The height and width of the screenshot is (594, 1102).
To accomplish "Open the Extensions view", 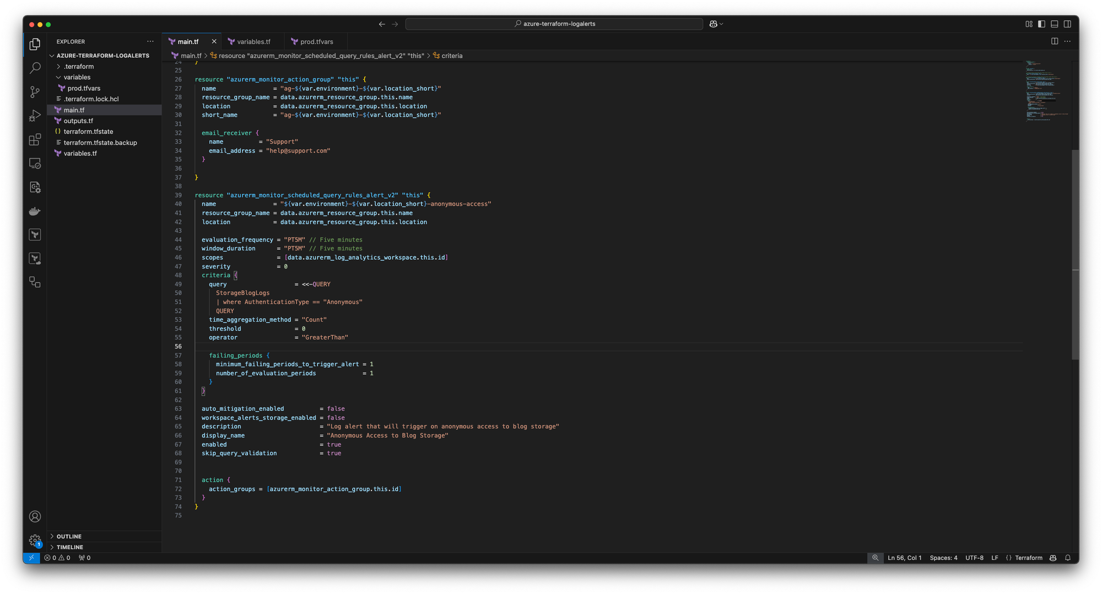I will 35,140.
